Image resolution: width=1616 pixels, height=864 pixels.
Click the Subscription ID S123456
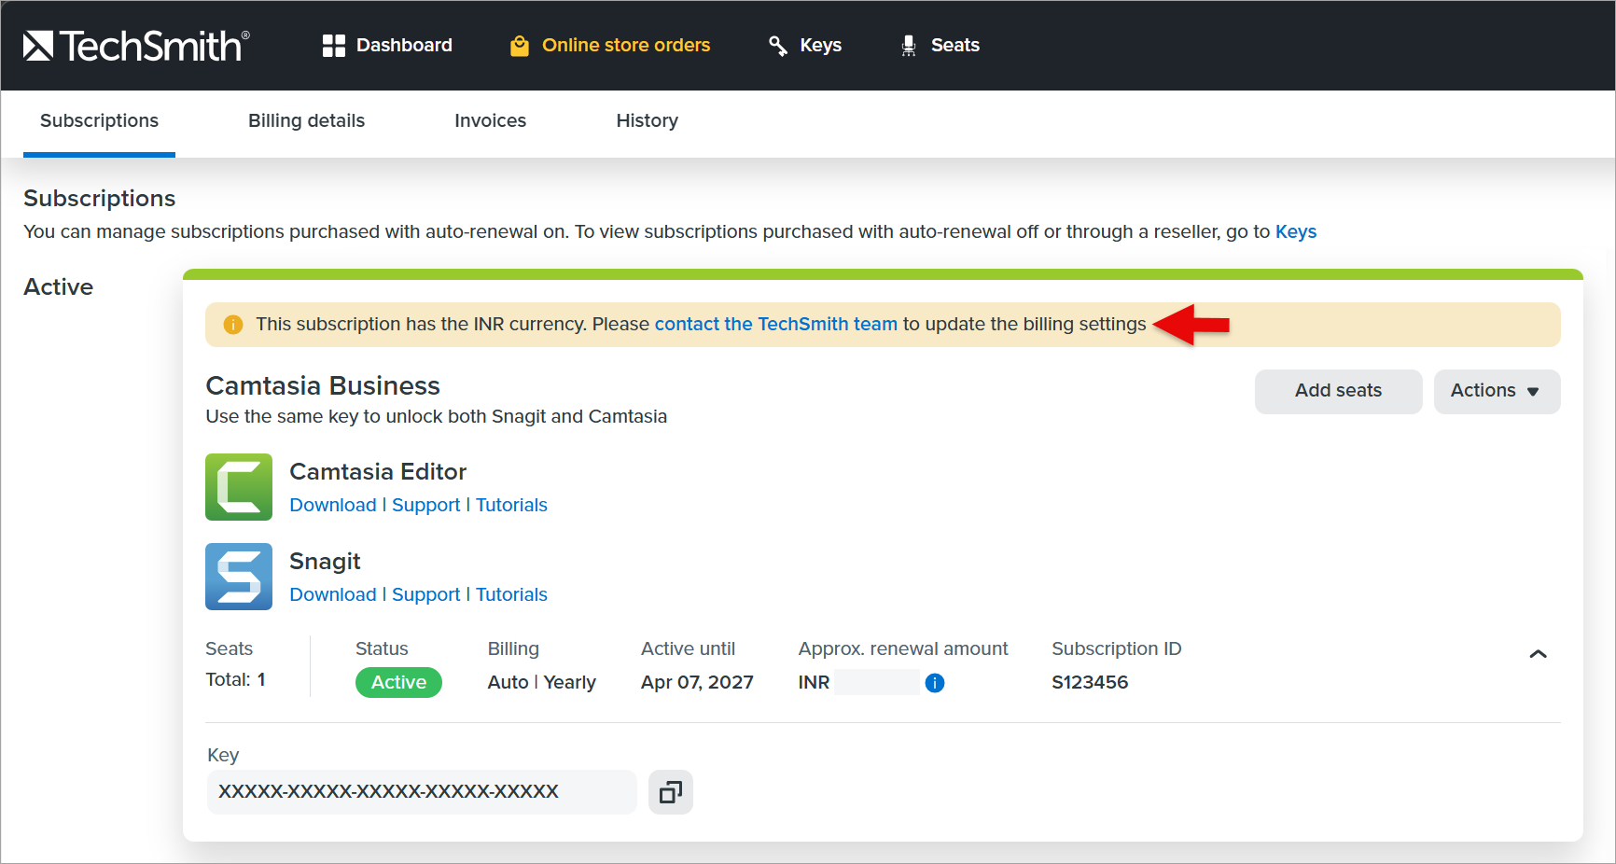[1090, 682]
